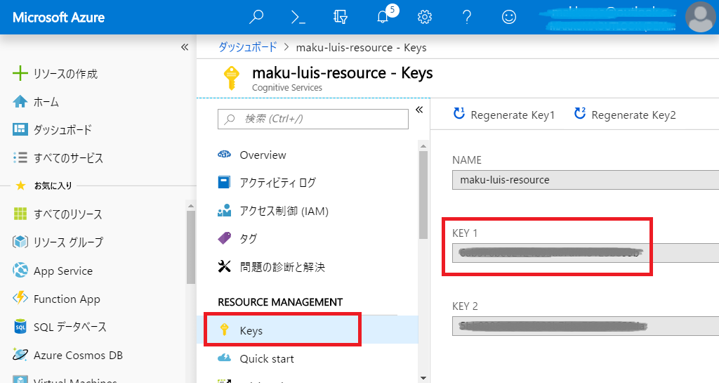The height and width of the screenshot is (383, 719).
Task: Launch Cloud Shell from the header
Action: [x=298, y=17]
